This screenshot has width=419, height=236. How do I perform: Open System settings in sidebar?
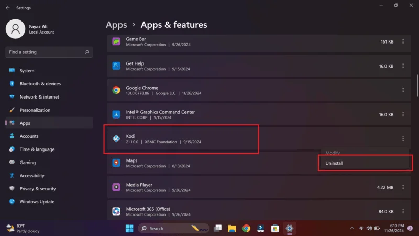click(49, 71)
